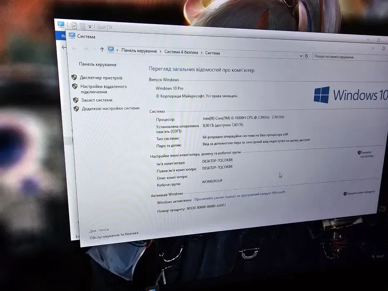Click the shield icon beside Диспетчер пристроїв
This screenshot has height=291, width=388.
point(74,77)
